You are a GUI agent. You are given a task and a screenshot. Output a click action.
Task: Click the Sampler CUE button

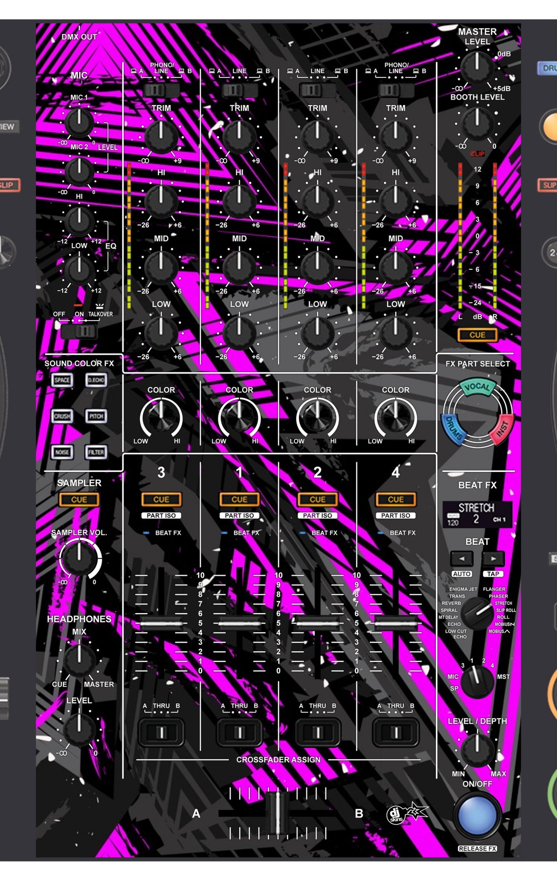coord(79,500)
